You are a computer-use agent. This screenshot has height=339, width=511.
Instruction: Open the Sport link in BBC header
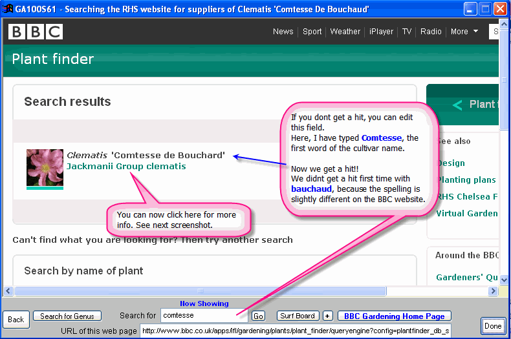[312, 32]
